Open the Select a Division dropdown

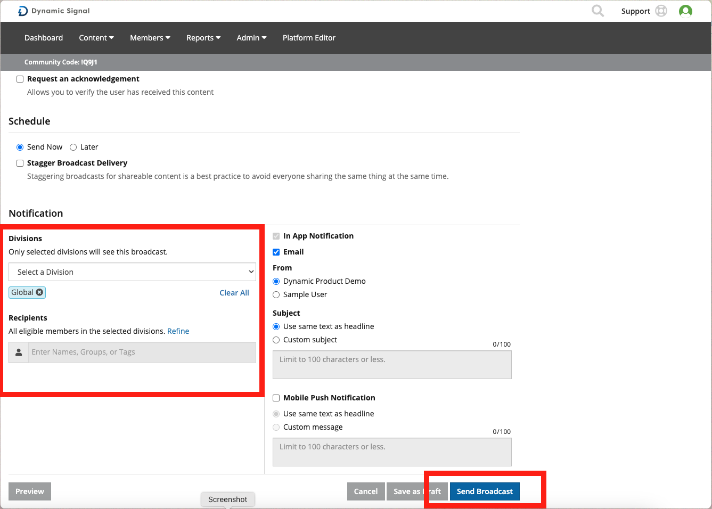pyautogui.click(x=132, y=272)
